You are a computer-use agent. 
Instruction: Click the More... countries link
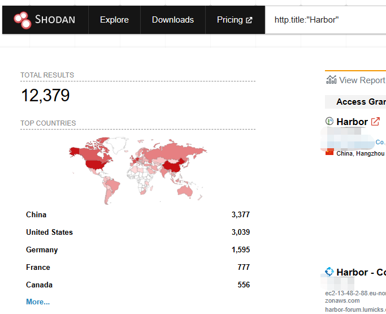coord(38,302)
